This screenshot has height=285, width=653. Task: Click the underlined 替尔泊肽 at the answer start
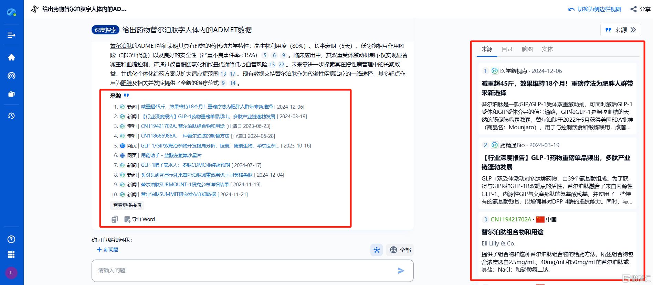121,46
